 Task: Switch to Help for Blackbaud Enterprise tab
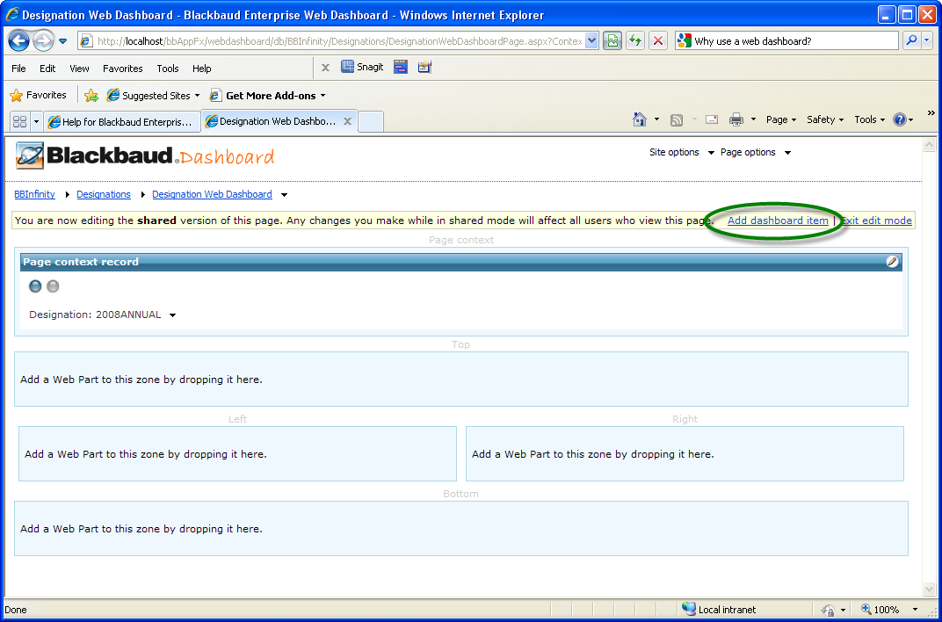click(x=122, y=122)
